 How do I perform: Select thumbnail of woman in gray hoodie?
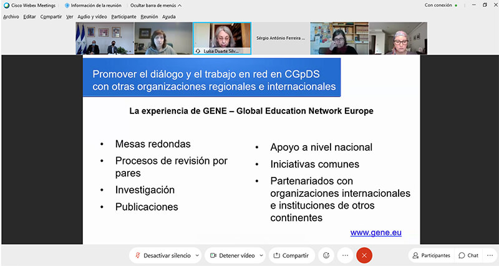tap(163, 39)
